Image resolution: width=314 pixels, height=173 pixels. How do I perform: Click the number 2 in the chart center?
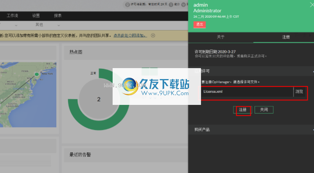[x=99, y=99]
